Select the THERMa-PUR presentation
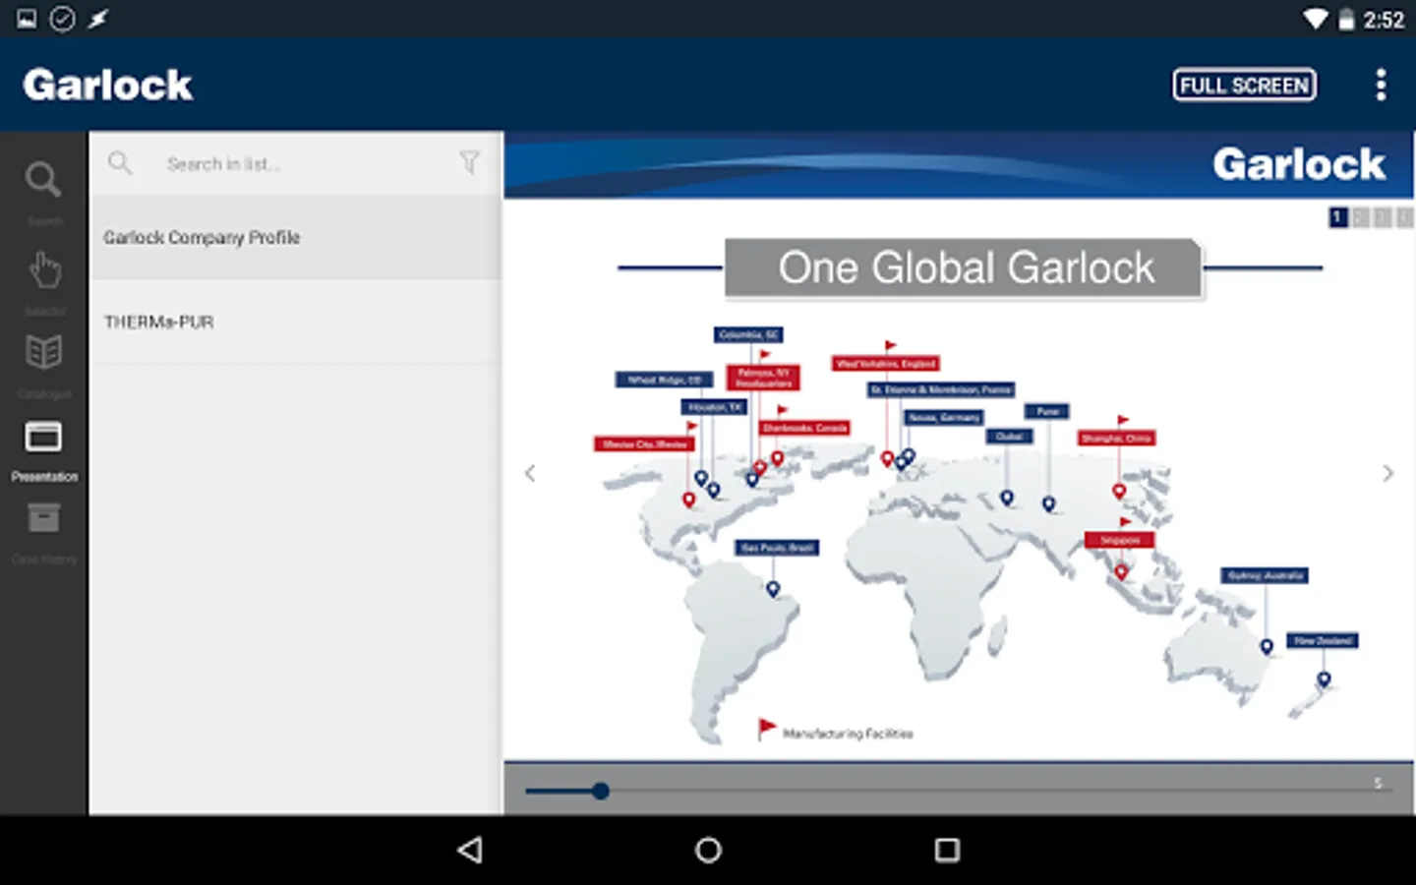 pyautogui.click(x=295, y=322)
